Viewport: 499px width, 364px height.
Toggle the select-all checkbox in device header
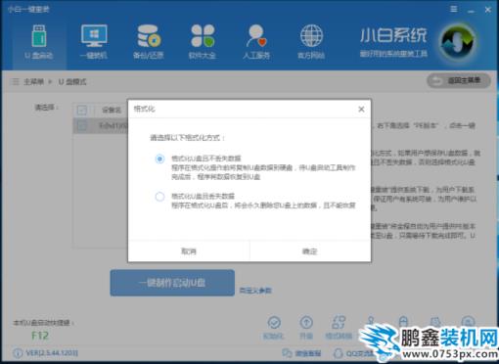point(82,110)
